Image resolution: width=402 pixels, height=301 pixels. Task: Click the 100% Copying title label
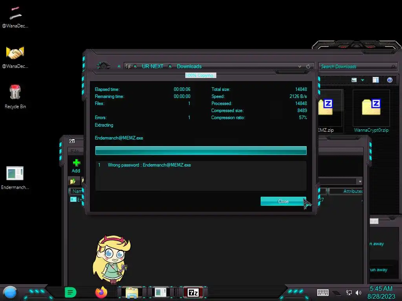click(201, 75)
